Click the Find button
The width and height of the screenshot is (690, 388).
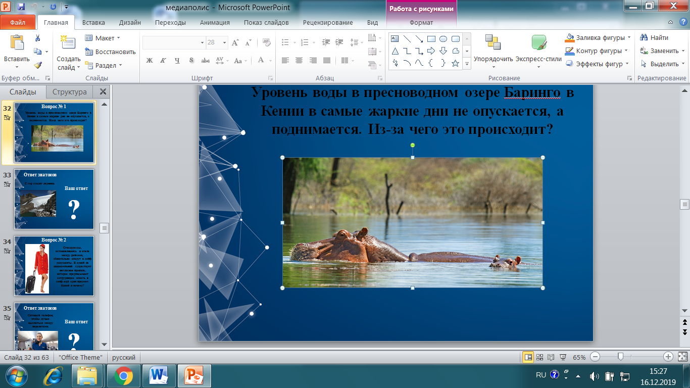654,38
